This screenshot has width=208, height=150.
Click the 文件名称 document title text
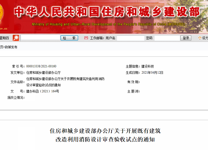(65, 82)
